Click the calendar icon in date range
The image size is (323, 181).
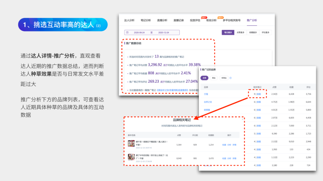click(x=127, y=32)
